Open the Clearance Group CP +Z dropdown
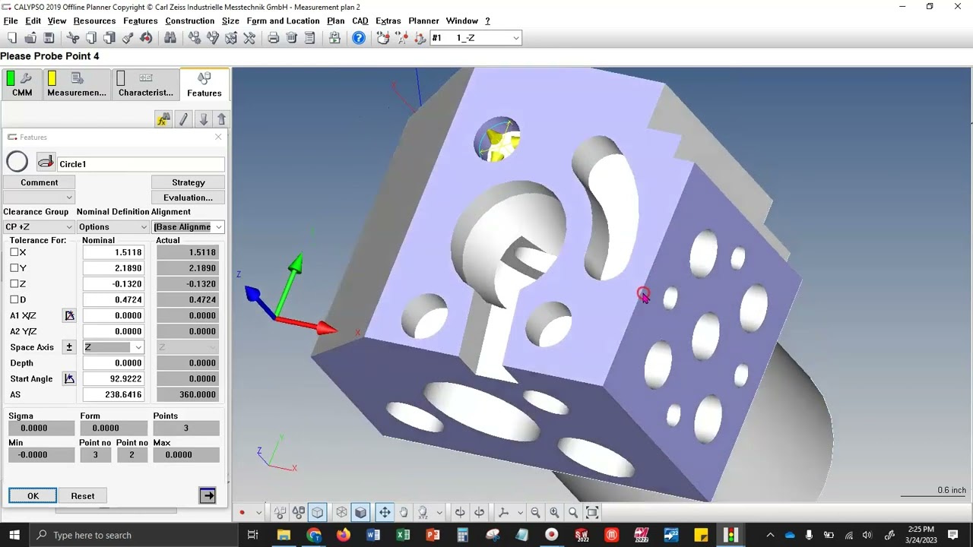Image resolution: width=973 pixels, height=547 pixels. coord(39,227)
